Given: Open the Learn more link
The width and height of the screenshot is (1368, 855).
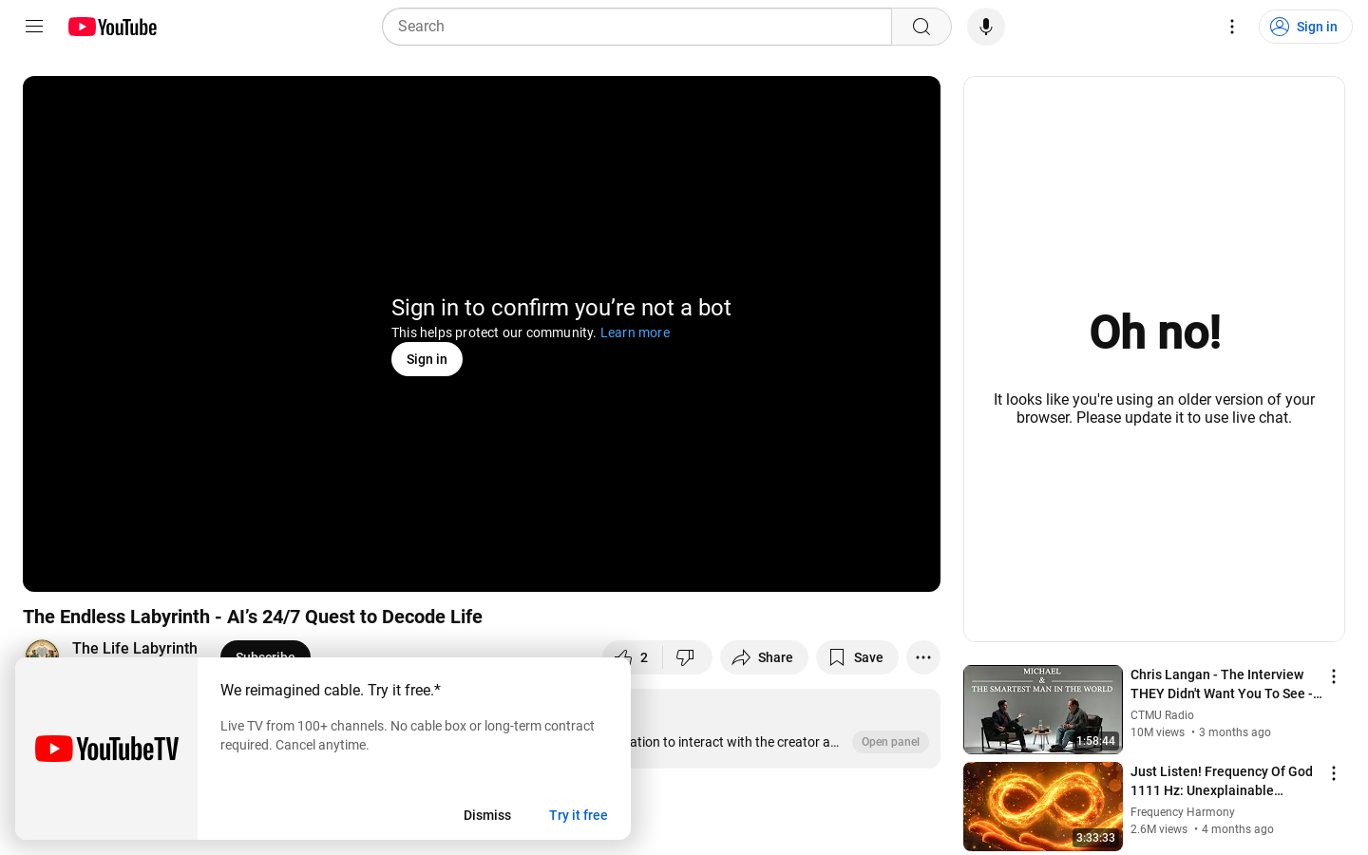Looking at the screenshot, I should click(x=635, y=332).
